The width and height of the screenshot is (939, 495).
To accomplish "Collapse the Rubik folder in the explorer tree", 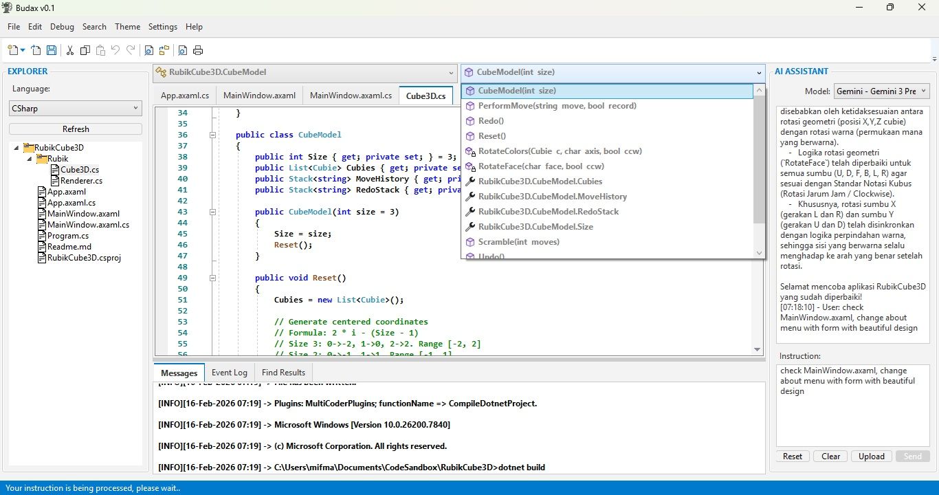I will coord(30,159).
